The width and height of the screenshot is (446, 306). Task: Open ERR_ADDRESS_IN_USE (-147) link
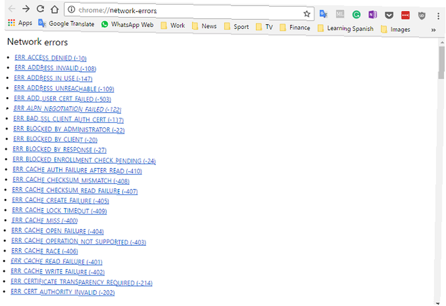(53, 78)
